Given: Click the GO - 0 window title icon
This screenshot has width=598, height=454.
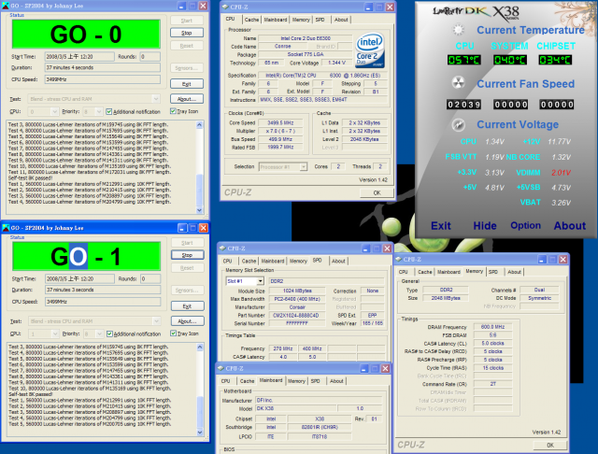Looking at the screenshot, I should pyautogui.click(x=7, y=6).
